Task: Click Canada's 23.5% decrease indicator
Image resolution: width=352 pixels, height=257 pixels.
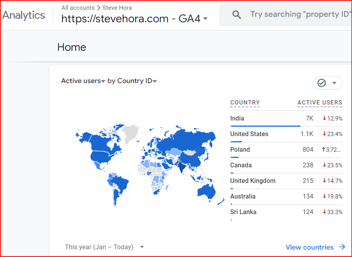Action: click(332, 165)
